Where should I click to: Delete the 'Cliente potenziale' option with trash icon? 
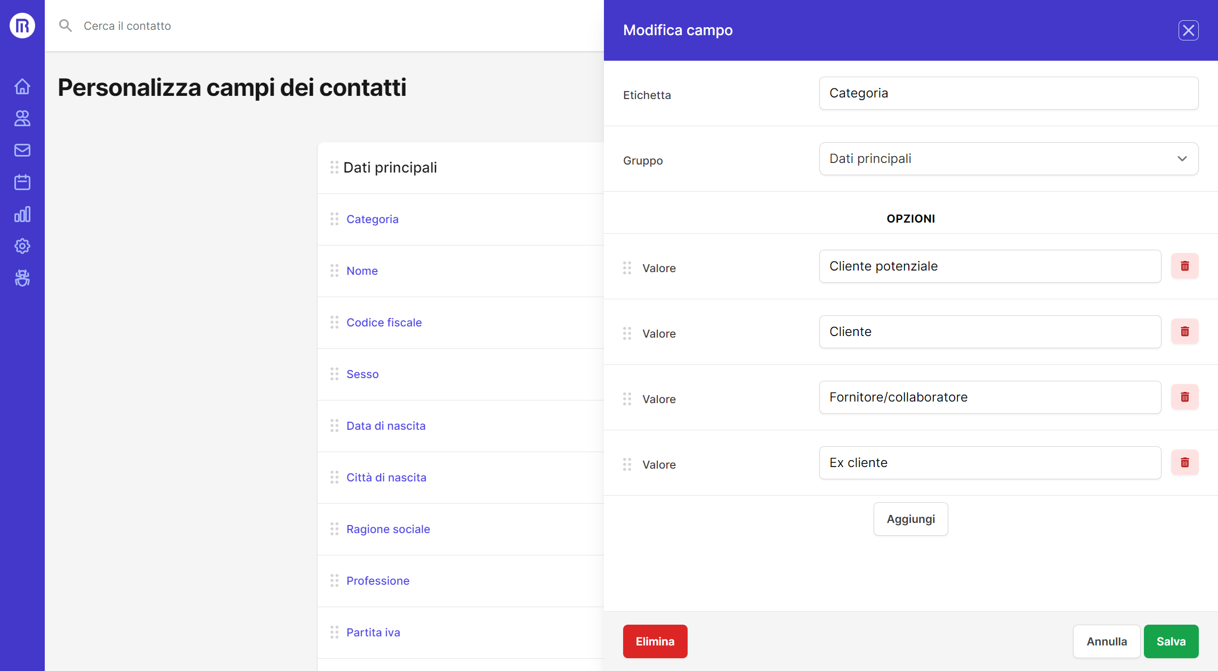coord(1184,266)
